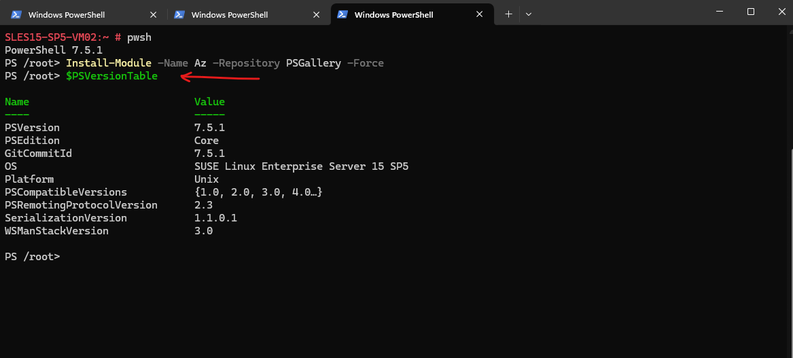This screenshot has height=358, width=793.
Task: Click the pwsh command text
Action: [x=139, y=38]
